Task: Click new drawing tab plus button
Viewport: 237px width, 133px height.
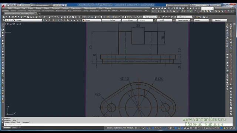Action: point(40,14)
